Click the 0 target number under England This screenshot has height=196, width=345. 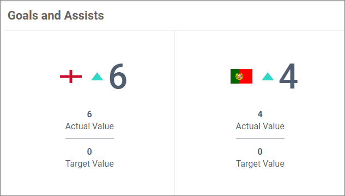coord(89,151)
